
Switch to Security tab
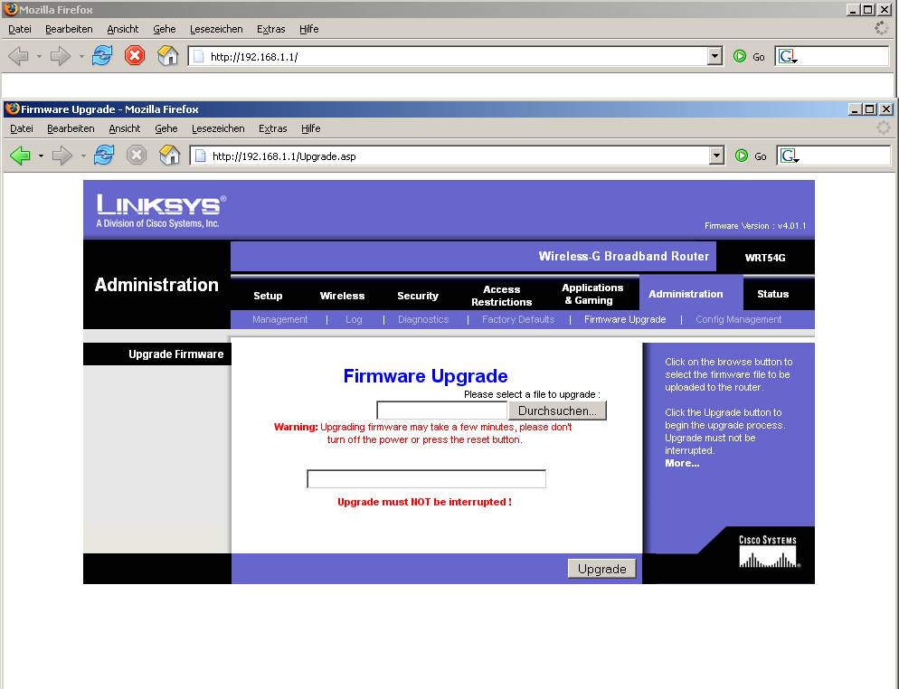tap(418, 296)
